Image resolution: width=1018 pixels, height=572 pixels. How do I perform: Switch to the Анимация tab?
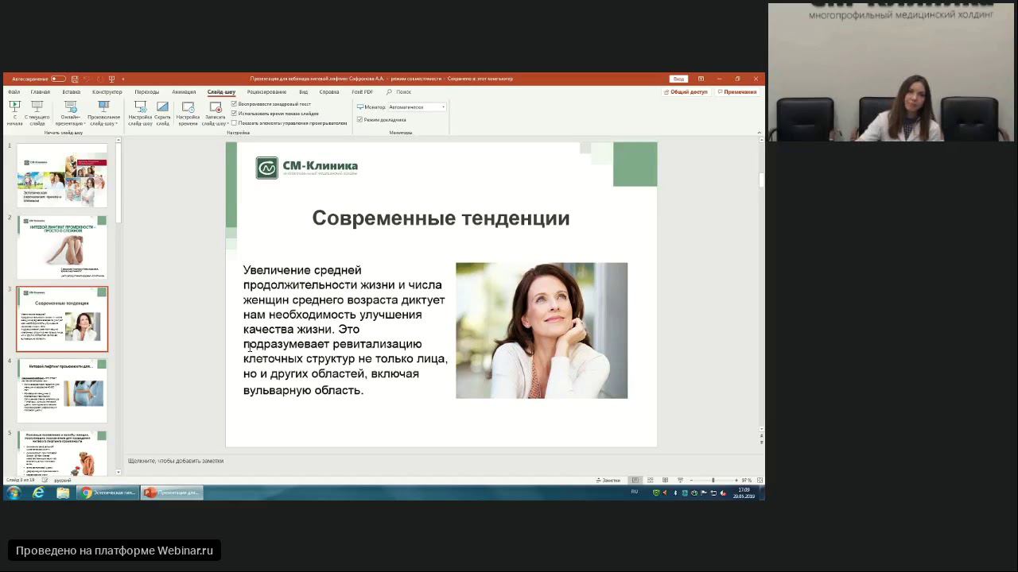tap(184, 92)
